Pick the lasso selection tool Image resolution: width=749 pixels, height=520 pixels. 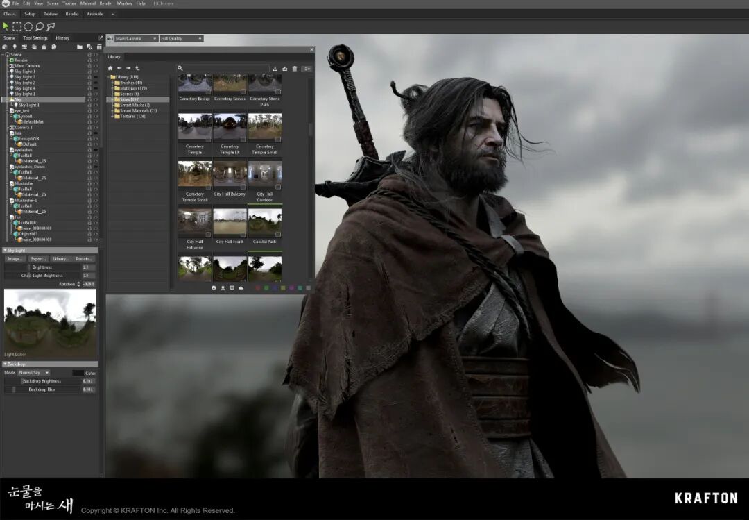(x=40, y=27)
